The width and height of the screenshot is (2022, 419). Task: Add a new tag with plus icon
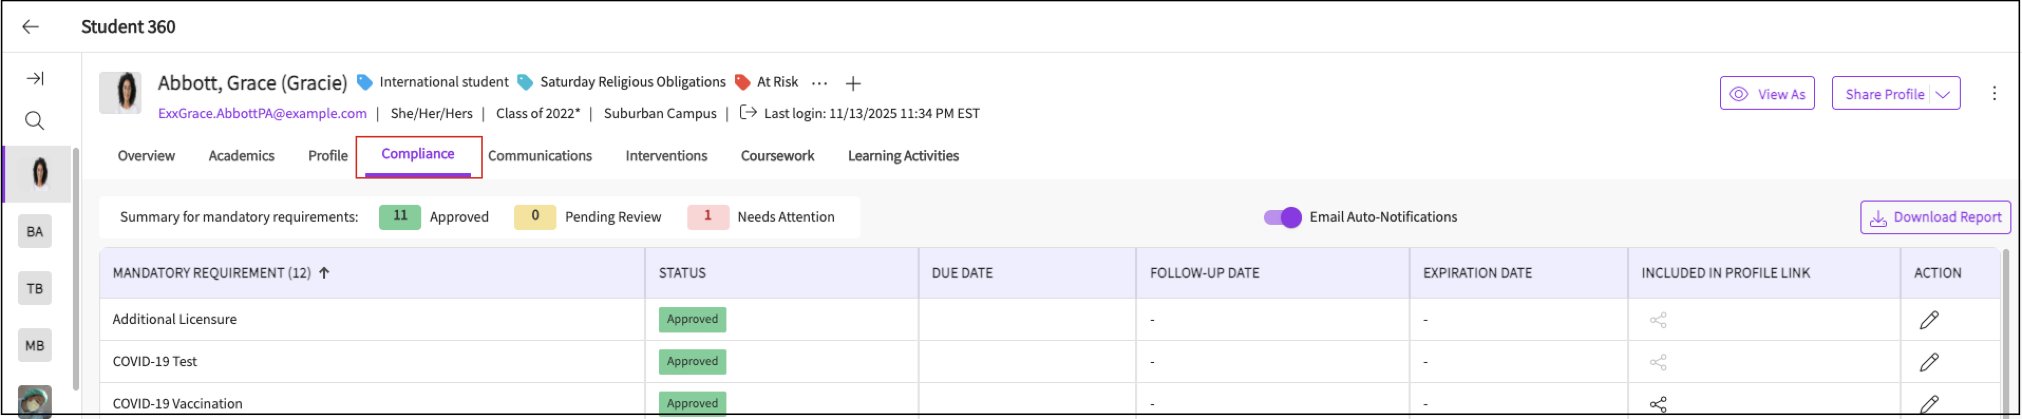pos(853,83)
